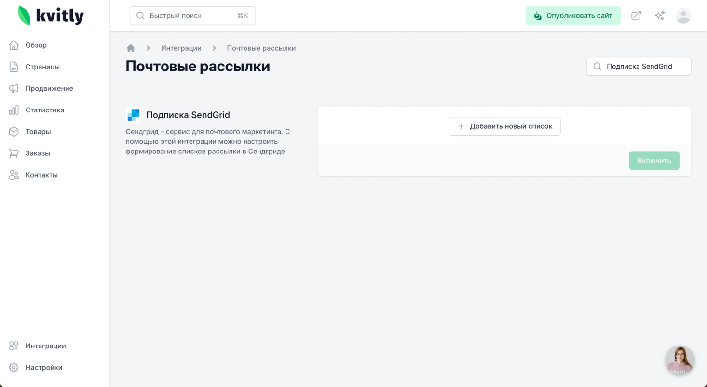
Task: Click the apps icon next to Интеграции
Action: pyautogui.click(x=14, y=346)
